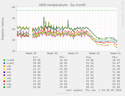Click sdd max value 41.96

click(x=116, y=75)
